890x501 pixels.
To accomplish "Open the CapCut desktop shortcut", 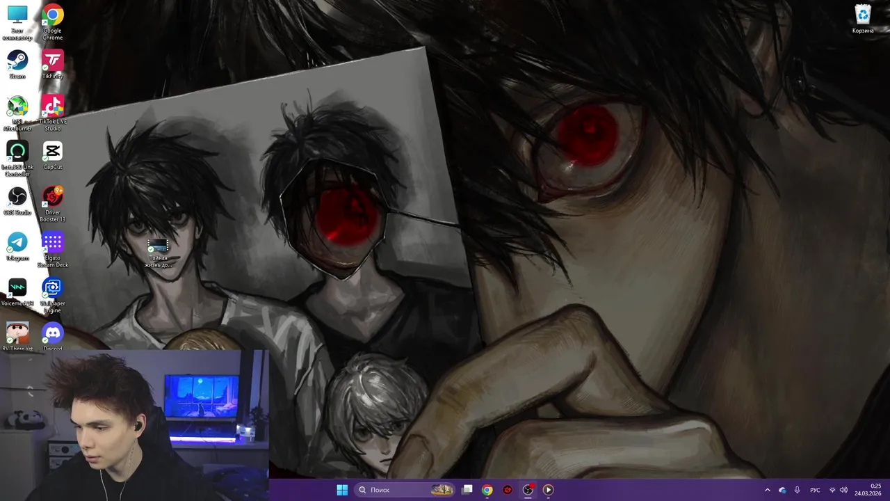I will click(x=53, y=155).
